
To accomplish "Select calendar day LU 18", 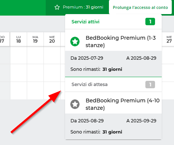I will point(19,39).
